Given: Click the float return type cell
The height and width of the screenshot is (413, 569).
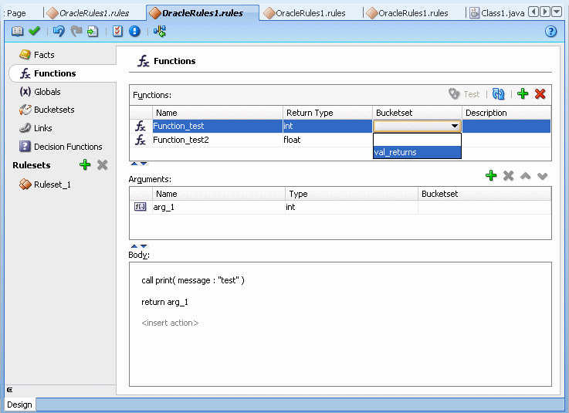Looking at the screenshot, I should [327, 140].
